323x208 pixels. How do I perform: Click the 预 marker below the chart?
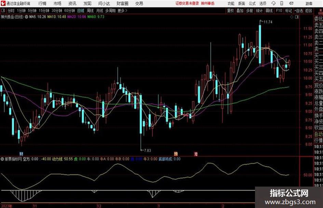[176, 154]
